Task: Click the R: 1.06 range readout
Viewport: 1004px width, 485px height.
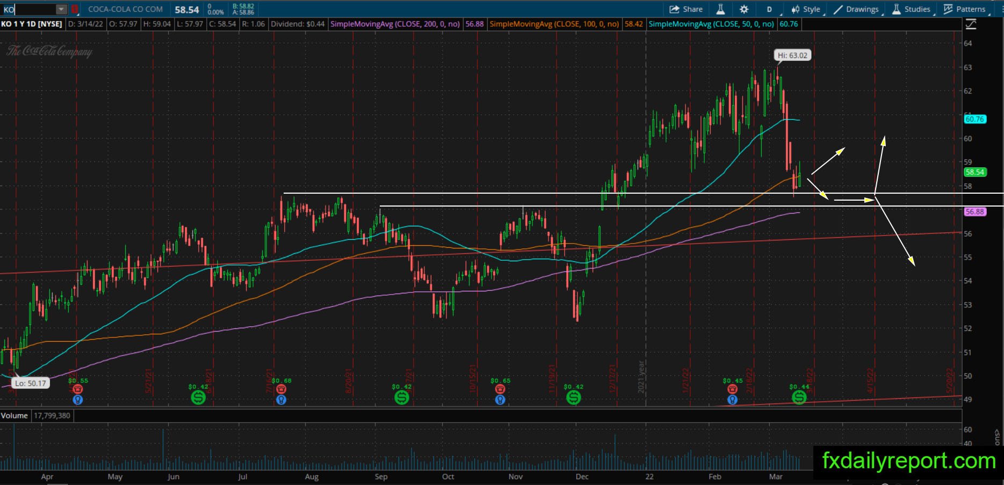Action: point(253,24)
